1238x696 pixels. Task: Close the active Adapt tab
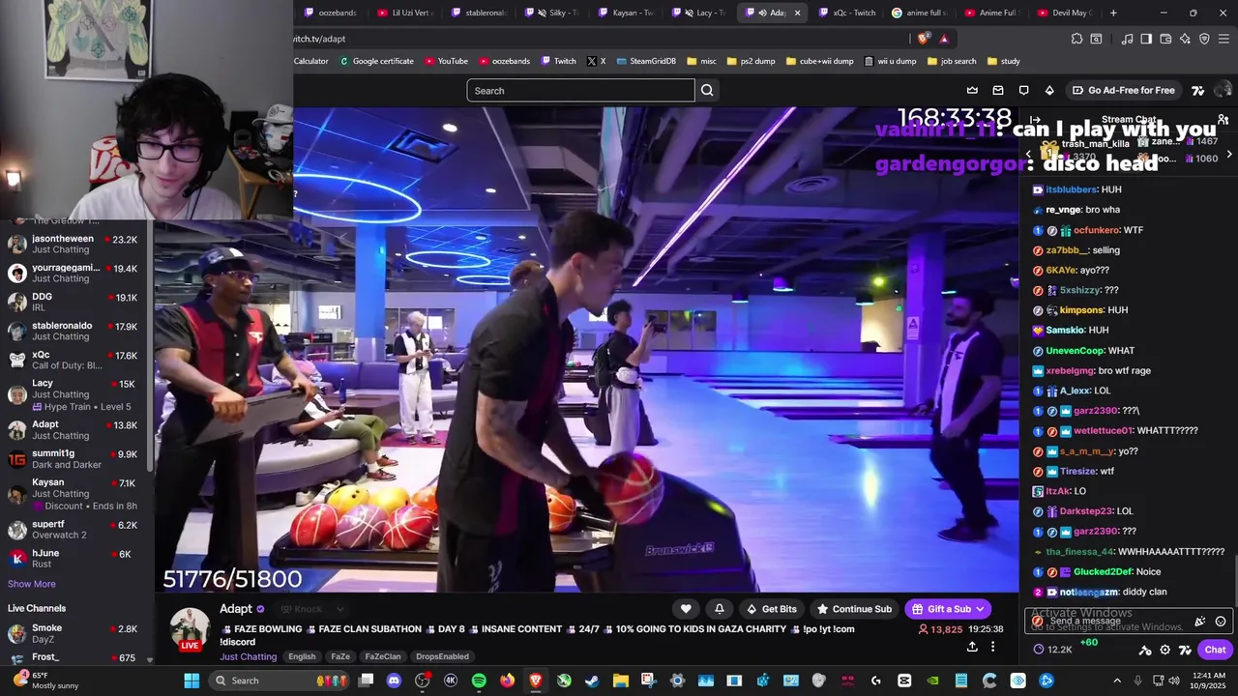tap(797, 13)
